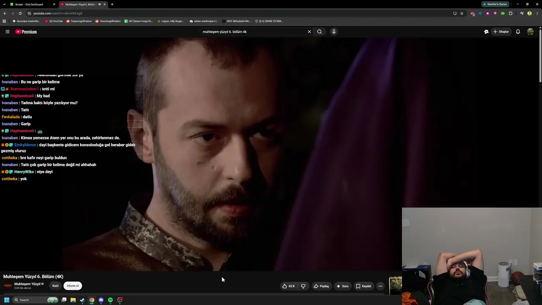Screen dimensions: 542x305
Task: Save the video with Kaydet
Action: click(363, 286)
